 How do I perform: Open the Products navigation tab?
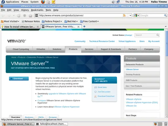coord(73,49)
